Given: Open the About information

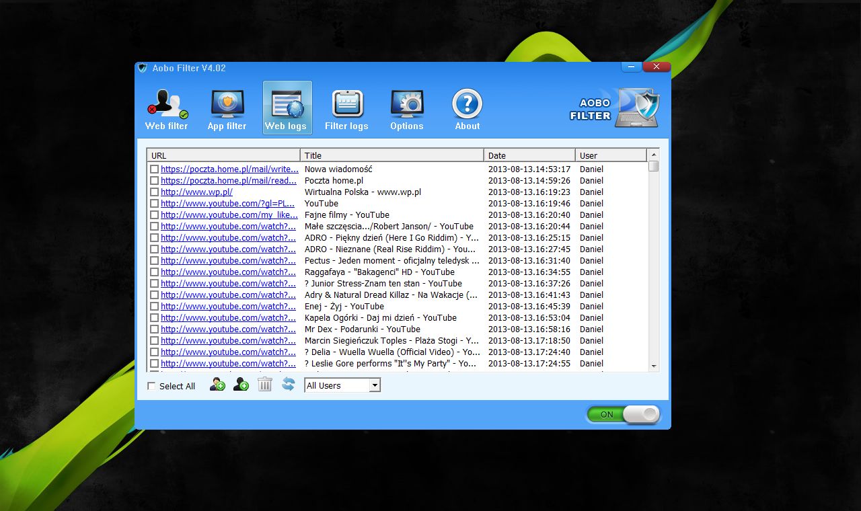Looking at the screenshot, I should 467,109.
